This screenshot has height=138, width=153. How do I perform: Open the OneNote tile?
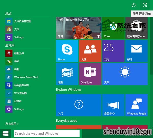[x=90, y=74]
